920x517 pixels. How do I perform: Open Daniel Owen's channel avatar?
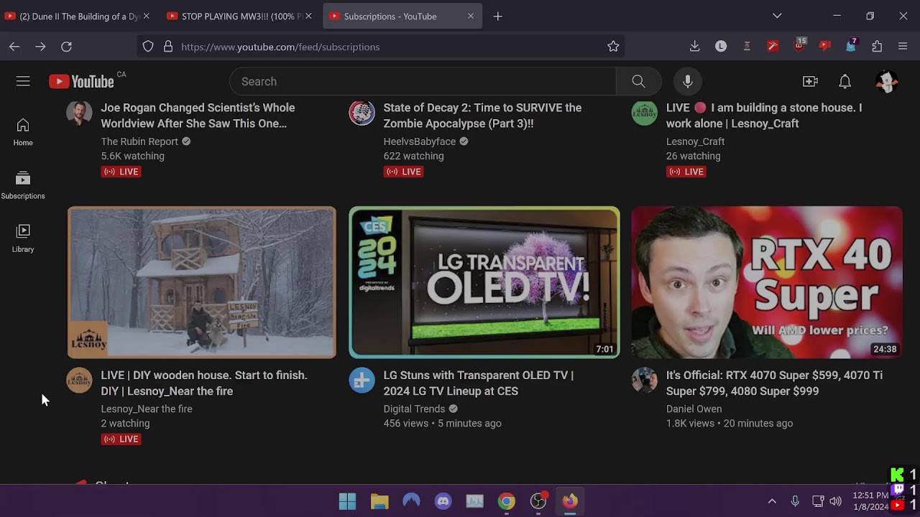coord(644,381)
